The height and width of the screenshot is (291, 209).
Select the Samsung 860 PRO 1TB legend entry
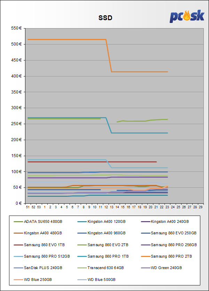103,257
